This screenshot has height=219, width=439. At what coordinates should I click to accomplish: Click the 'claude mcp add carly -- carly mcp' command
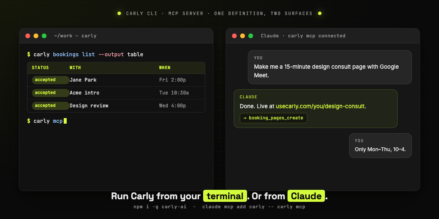pyautogui.click(x=254, y=207)
